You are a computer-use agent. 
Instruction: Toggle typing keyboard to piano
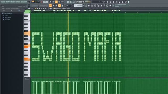tap(50, 5)
